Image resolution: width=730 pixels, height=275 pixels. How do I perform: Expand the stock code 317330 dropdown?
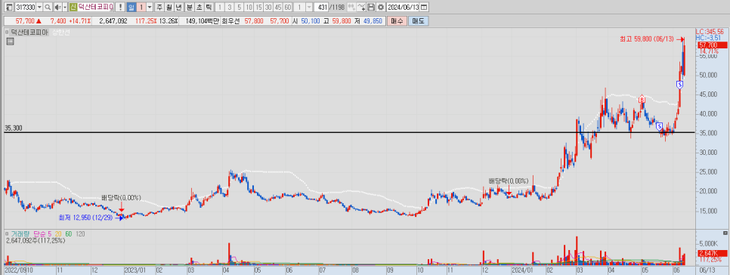tap(39, 8)
